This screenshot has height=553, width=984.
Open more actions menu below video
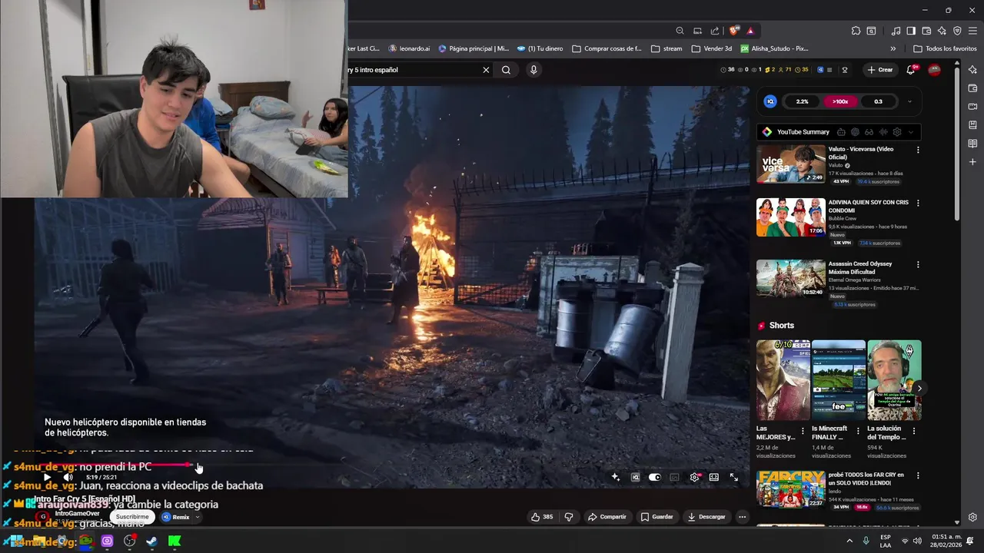742,517
